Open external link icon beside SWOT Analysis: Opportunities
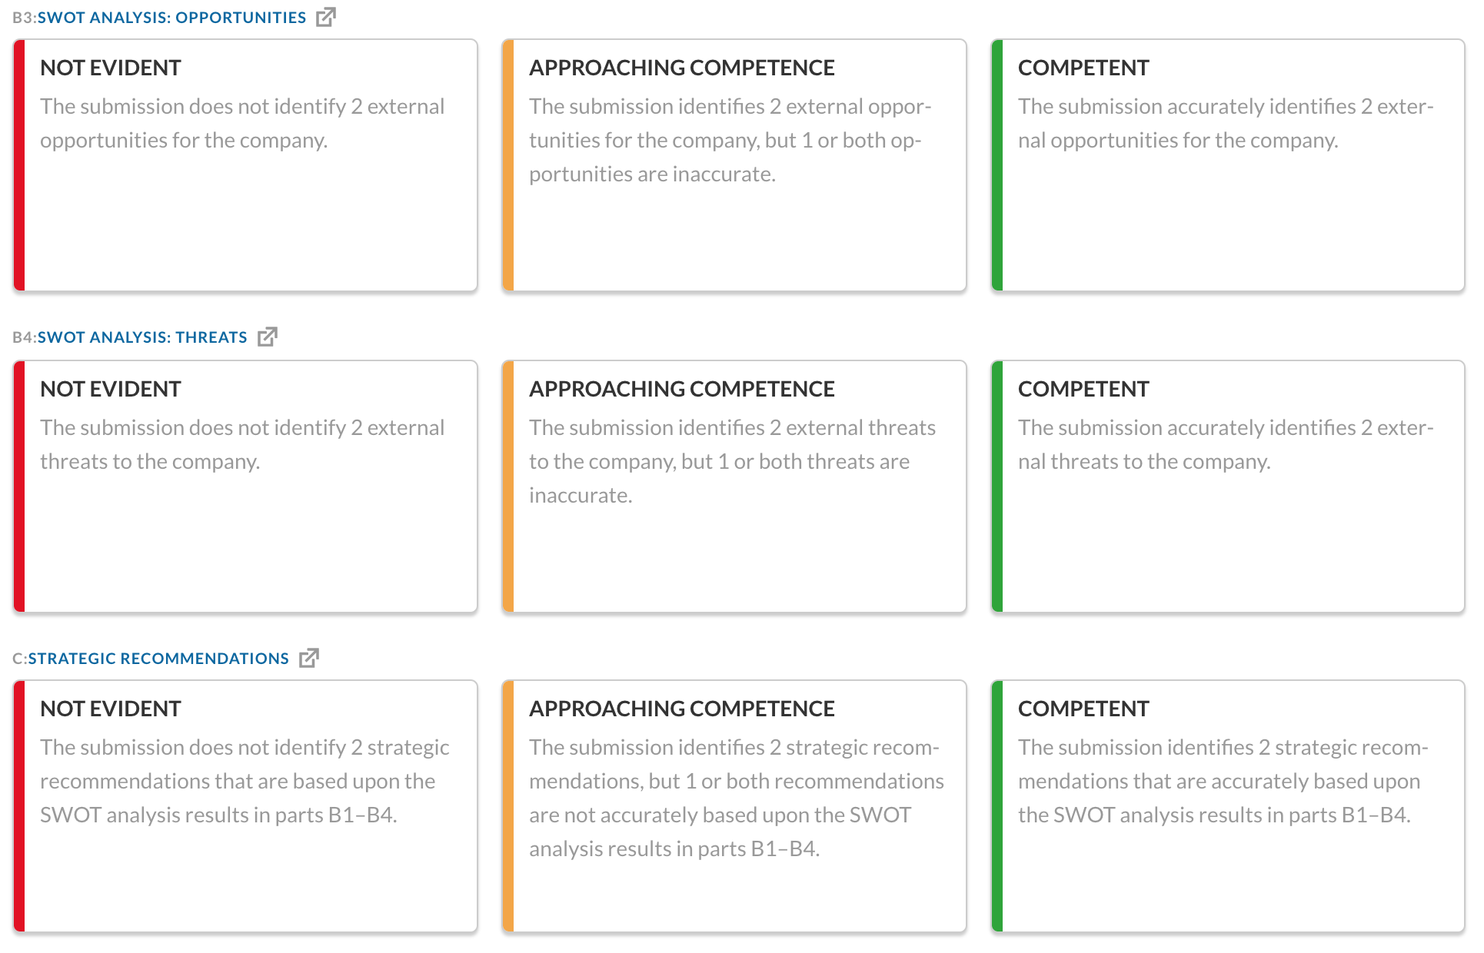Image resolution: width=1484 pixels, height=953 pixels. click(x=326, y=17)
